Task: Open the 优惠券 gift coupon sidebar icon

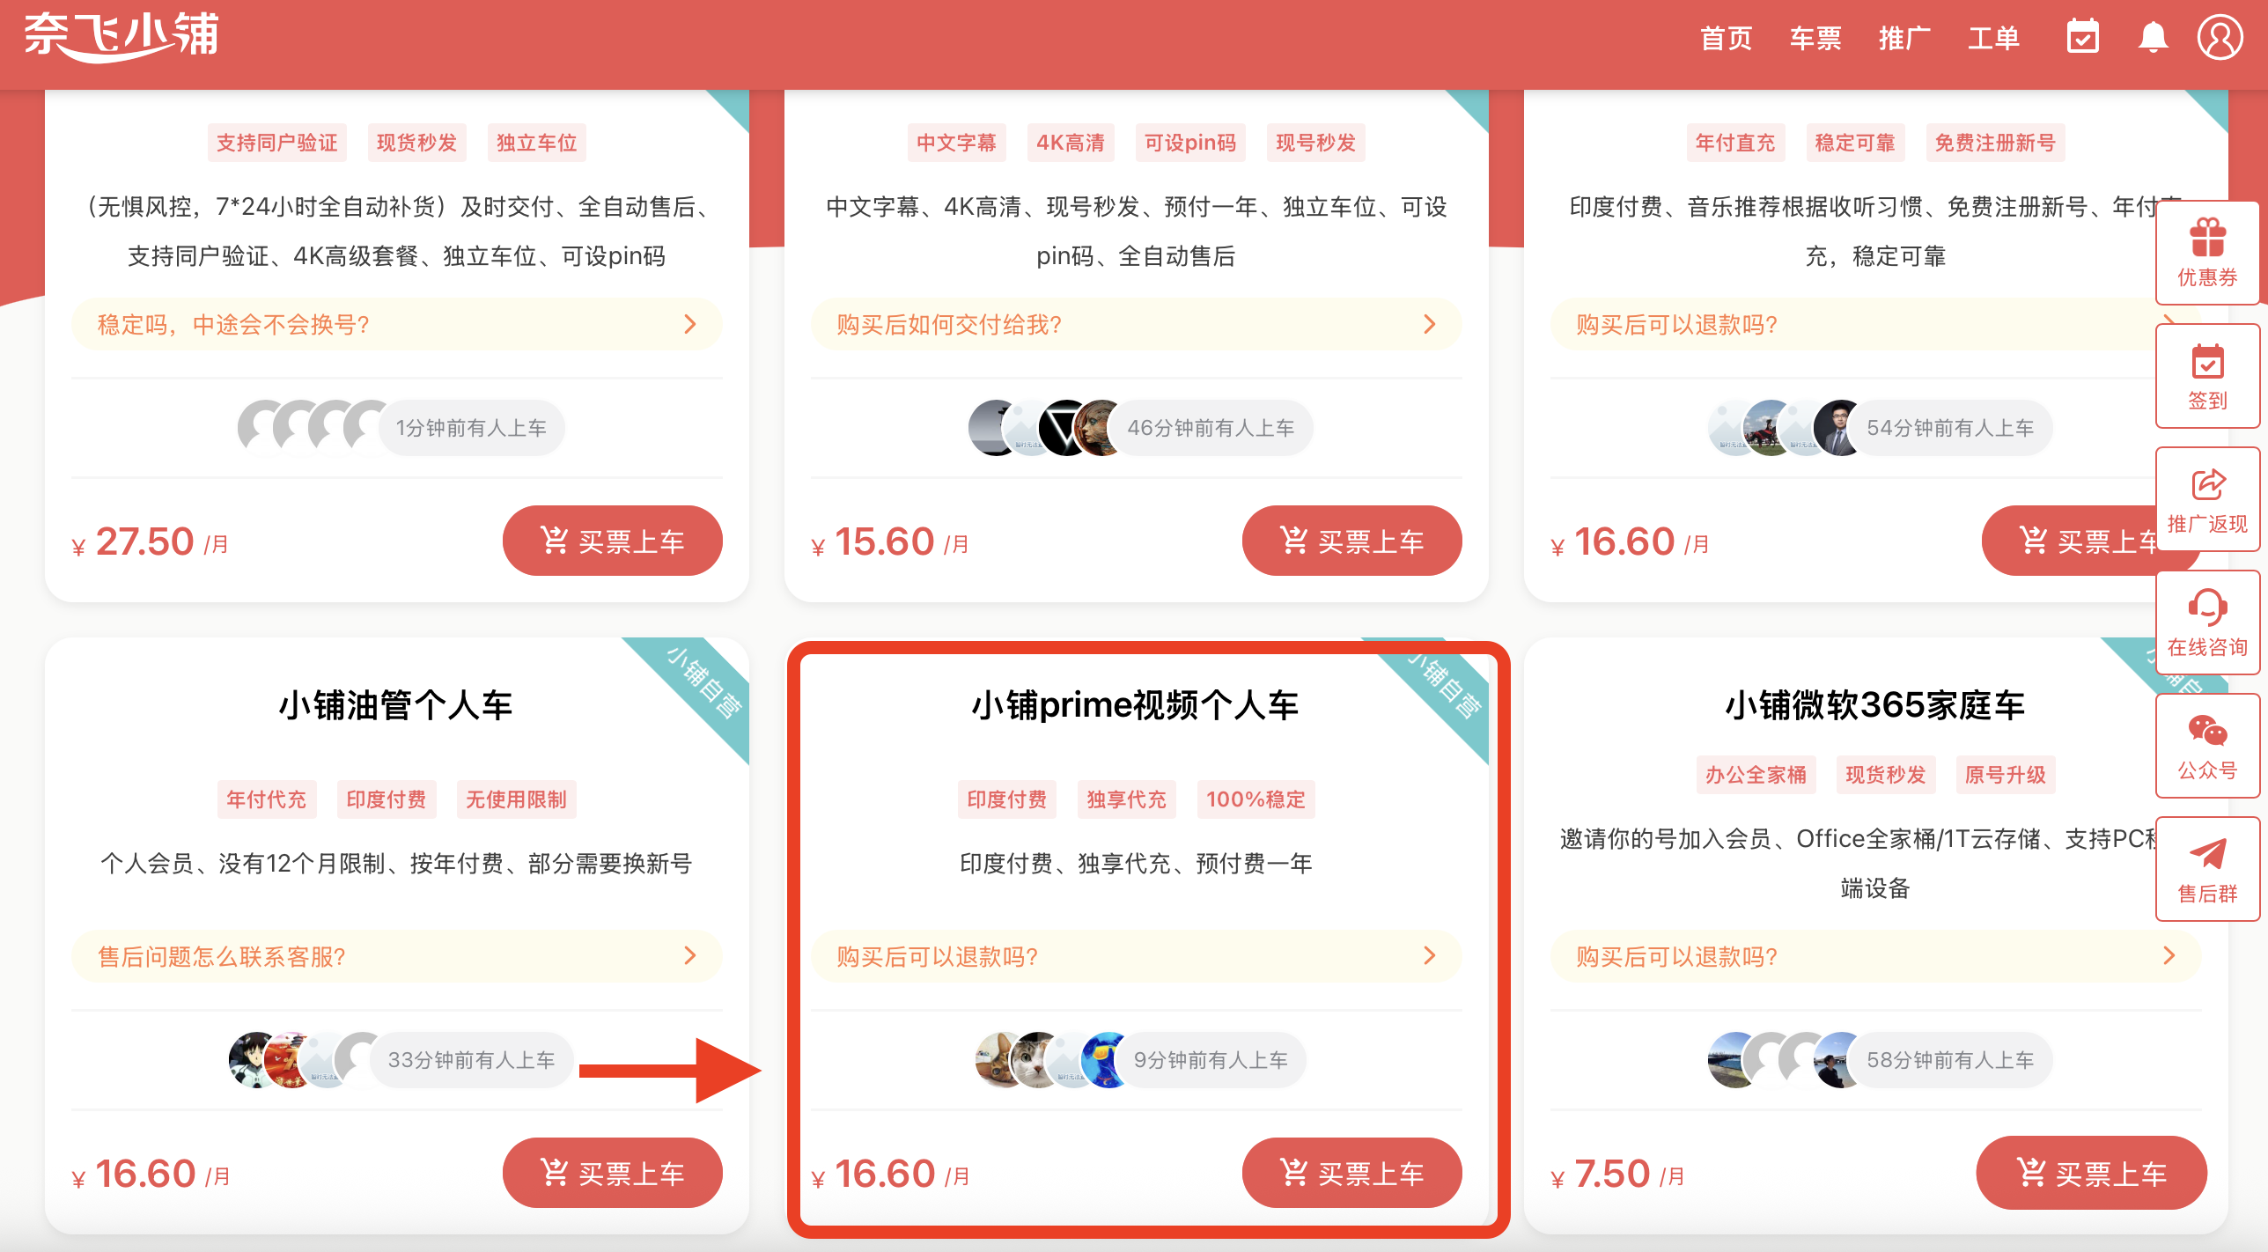Action: [x=2207, y=253]
